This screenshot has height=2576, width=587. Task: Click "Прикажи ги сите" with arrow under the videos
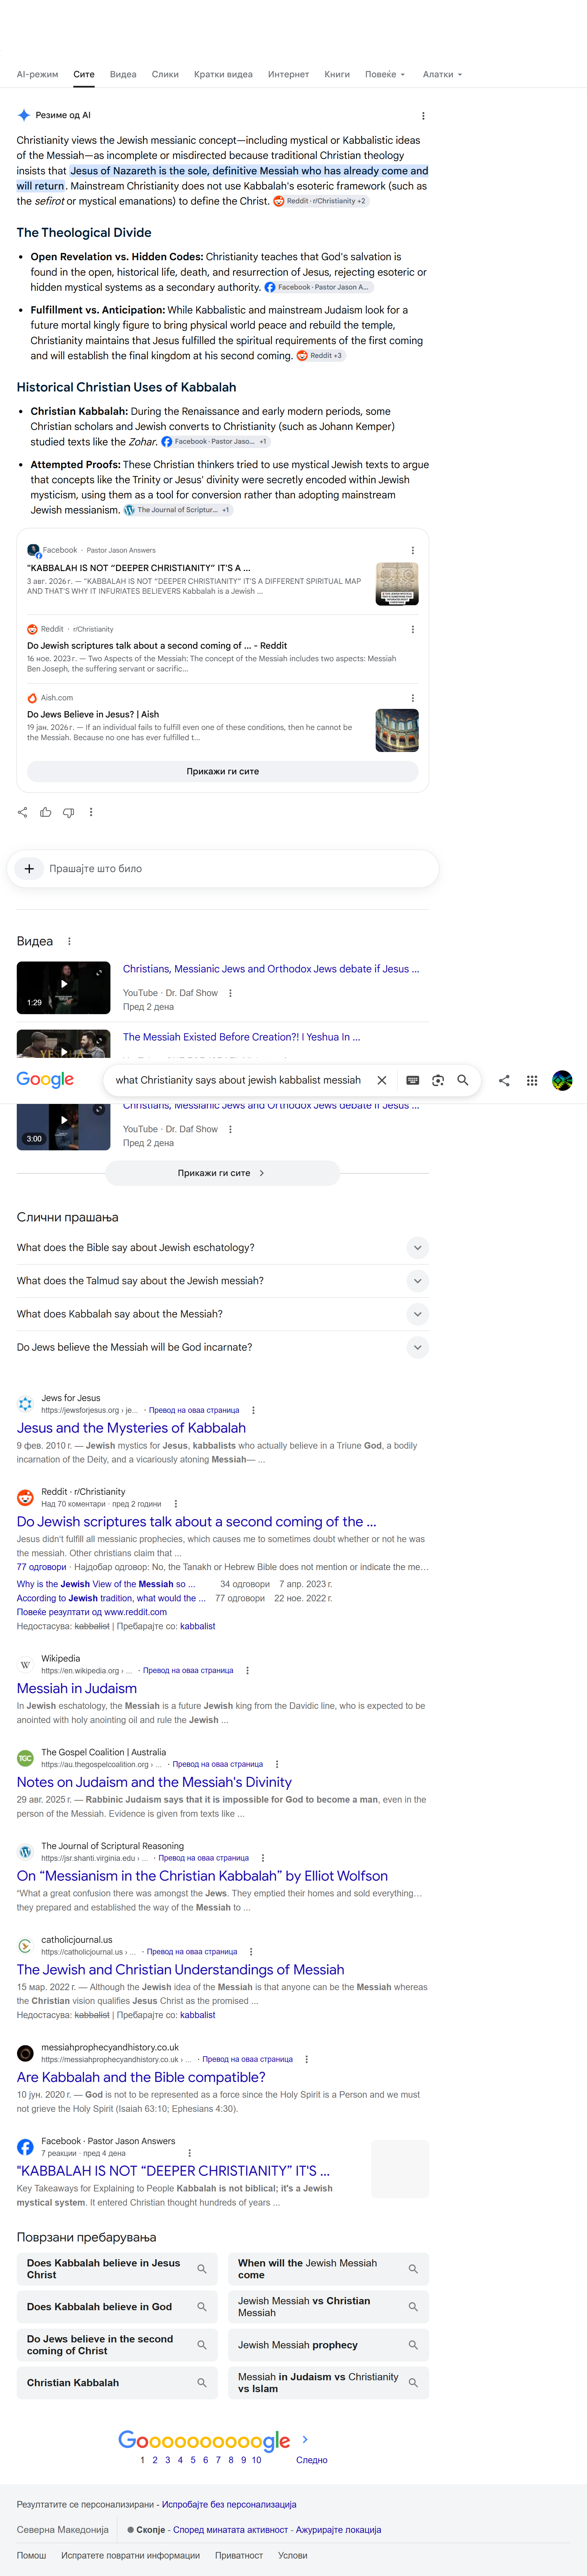click(223, 1173)
